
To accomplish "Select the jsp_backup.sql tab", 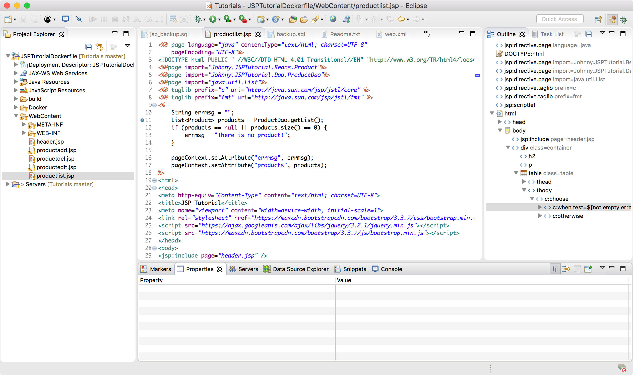I will click(x=170, y=34).
